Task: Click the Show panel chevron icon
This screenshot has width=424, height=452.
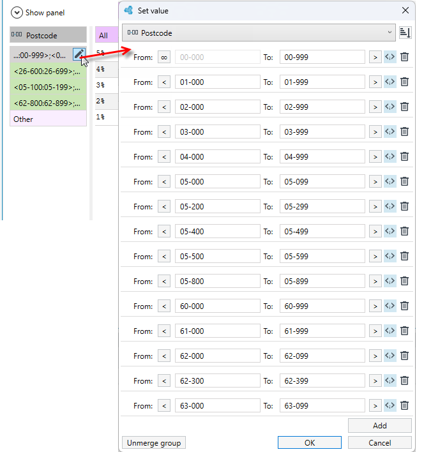Action: pyautogui.click(x=17, y=13)
